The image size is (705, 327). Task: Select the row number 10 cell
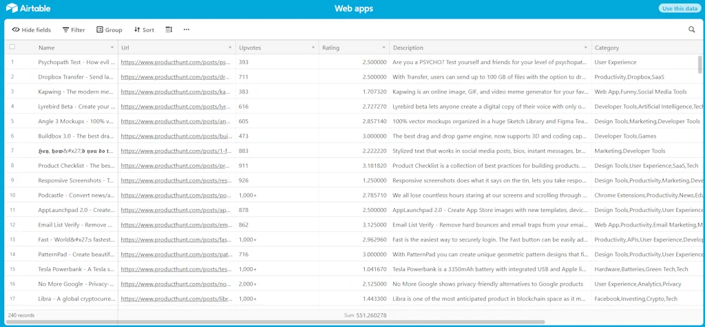(12, 196)
